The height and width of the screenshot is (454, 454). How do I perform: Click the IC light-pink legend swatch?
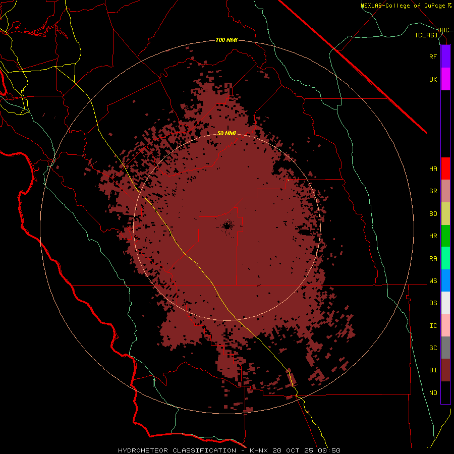coord(445,325)
